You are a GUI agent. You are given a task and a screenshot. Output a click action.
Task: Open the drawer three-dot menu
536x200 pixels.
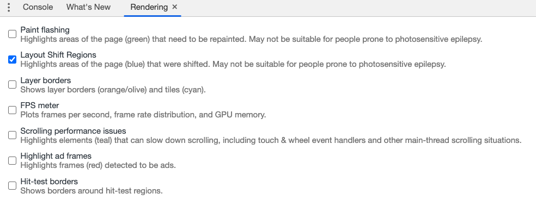point(9,7)
